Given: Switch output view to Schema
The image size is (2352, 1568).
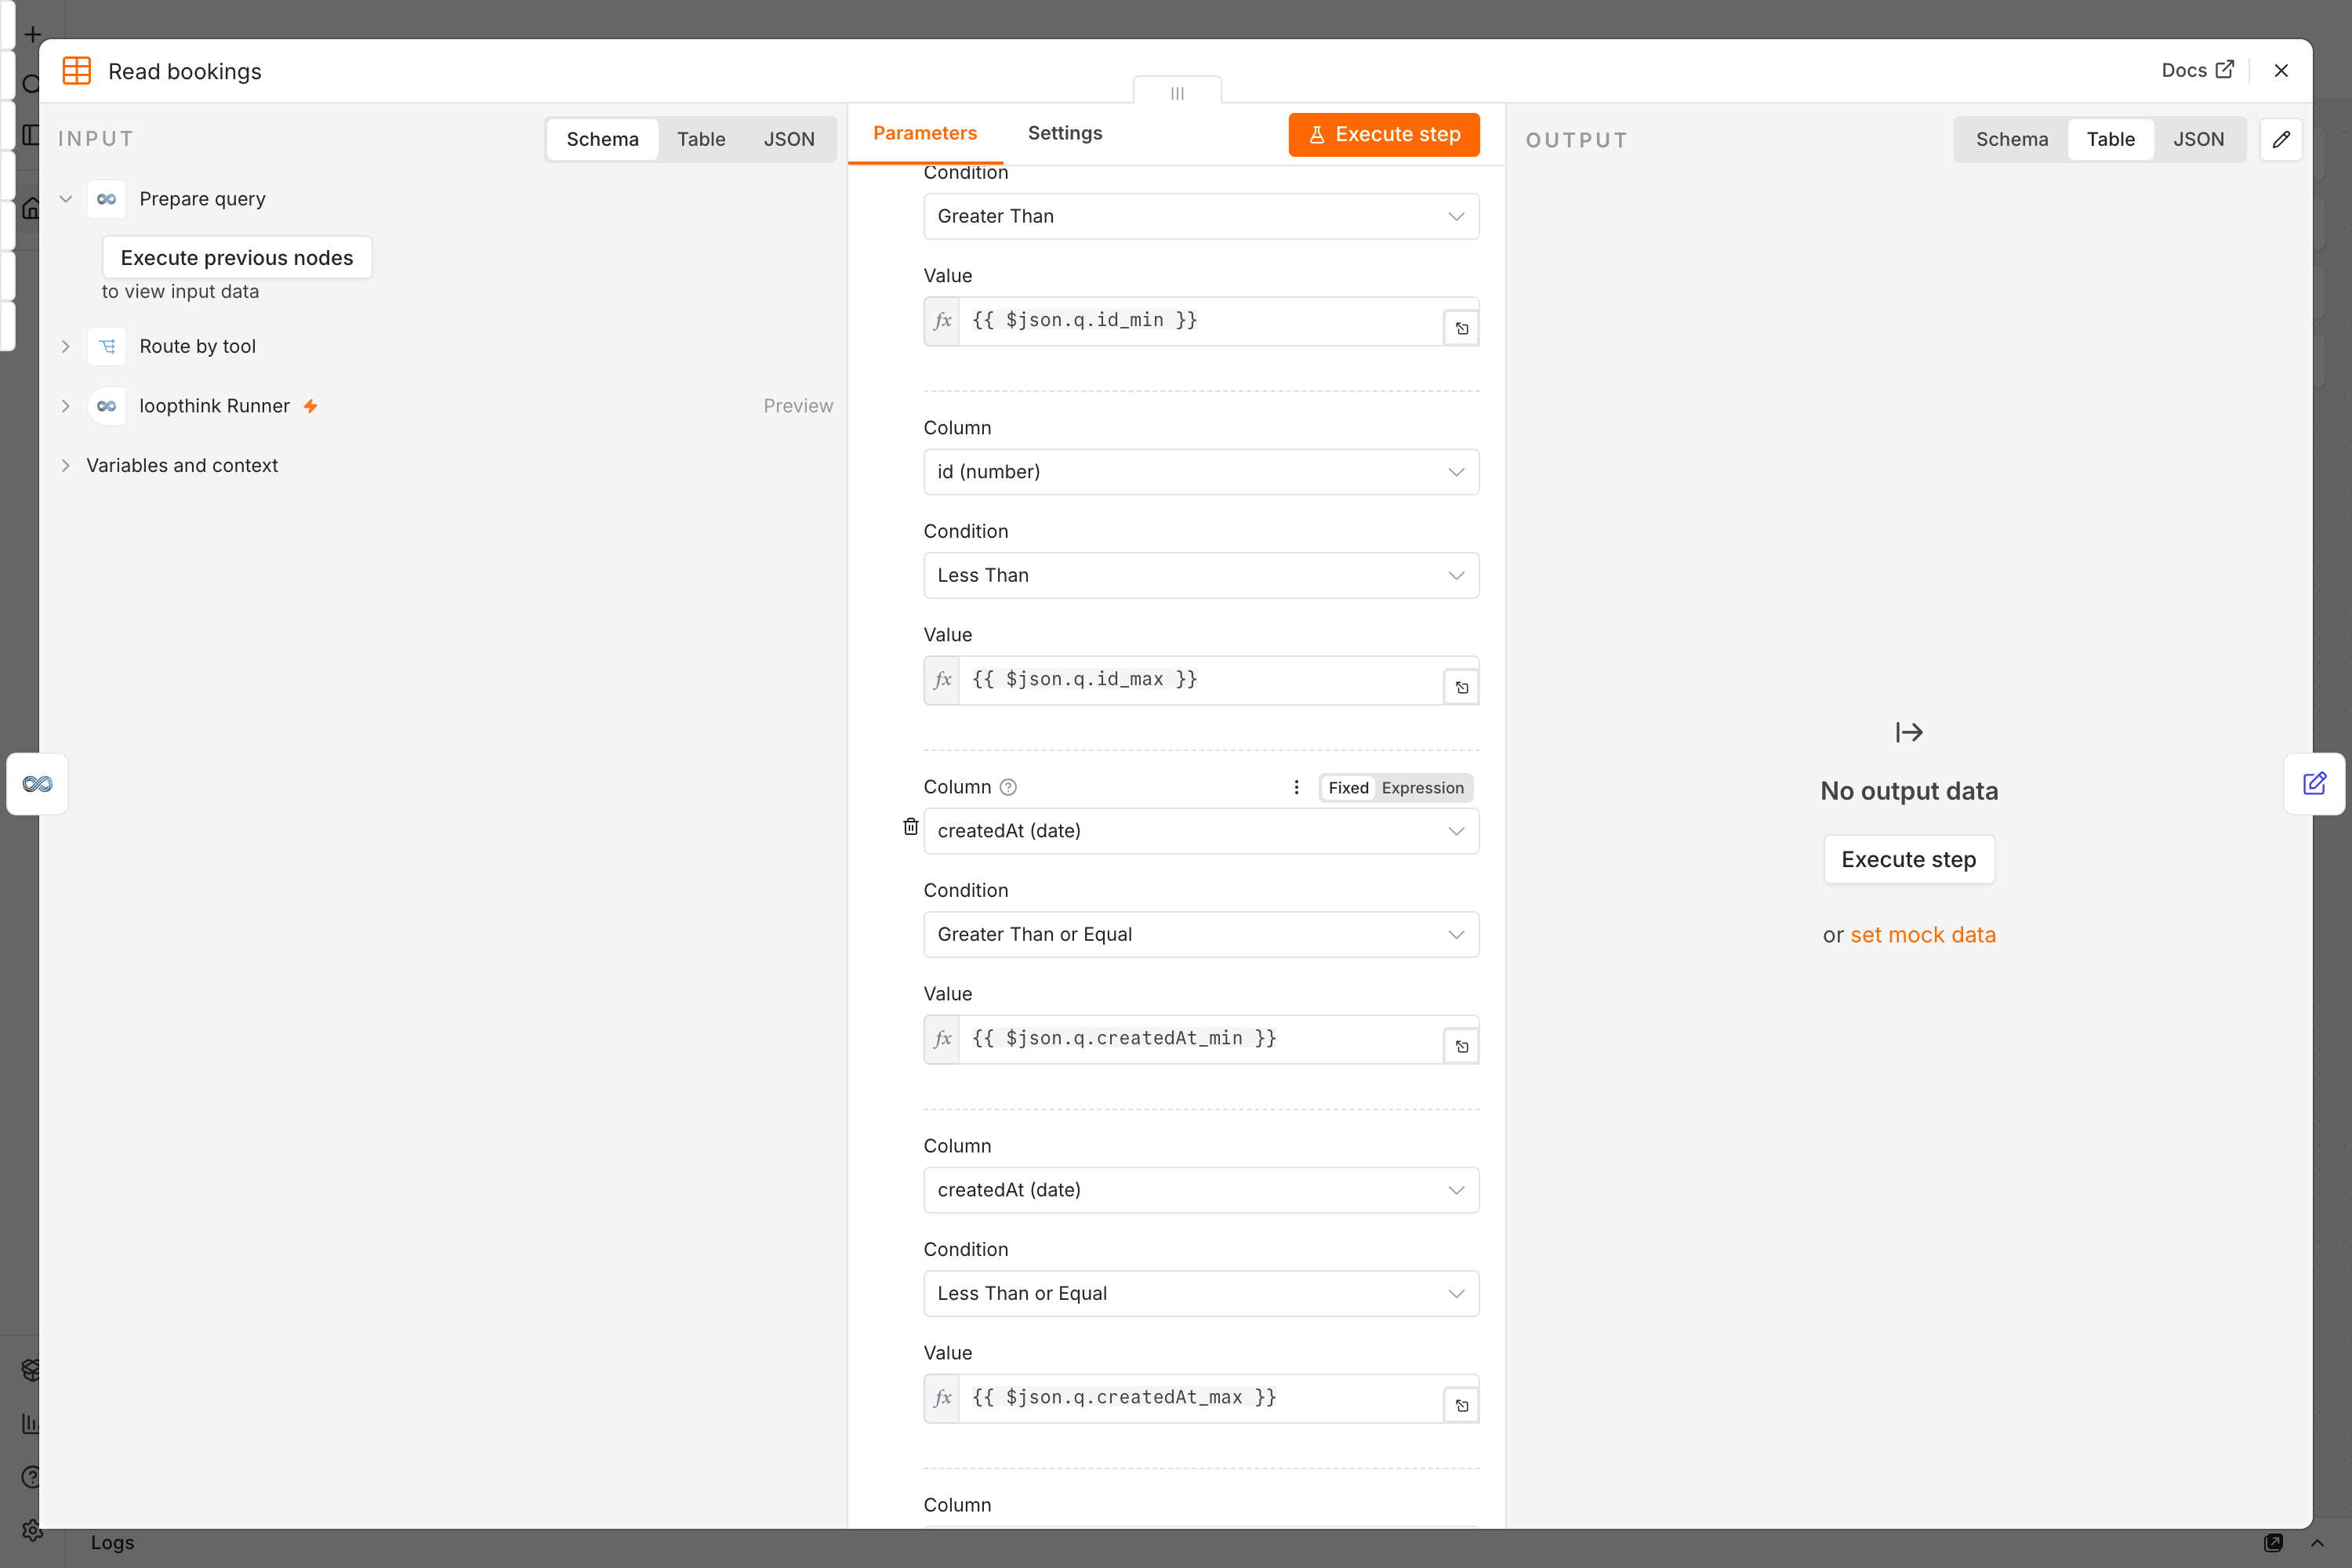Looking at the screenshot, I should [x=2011, y=139].
